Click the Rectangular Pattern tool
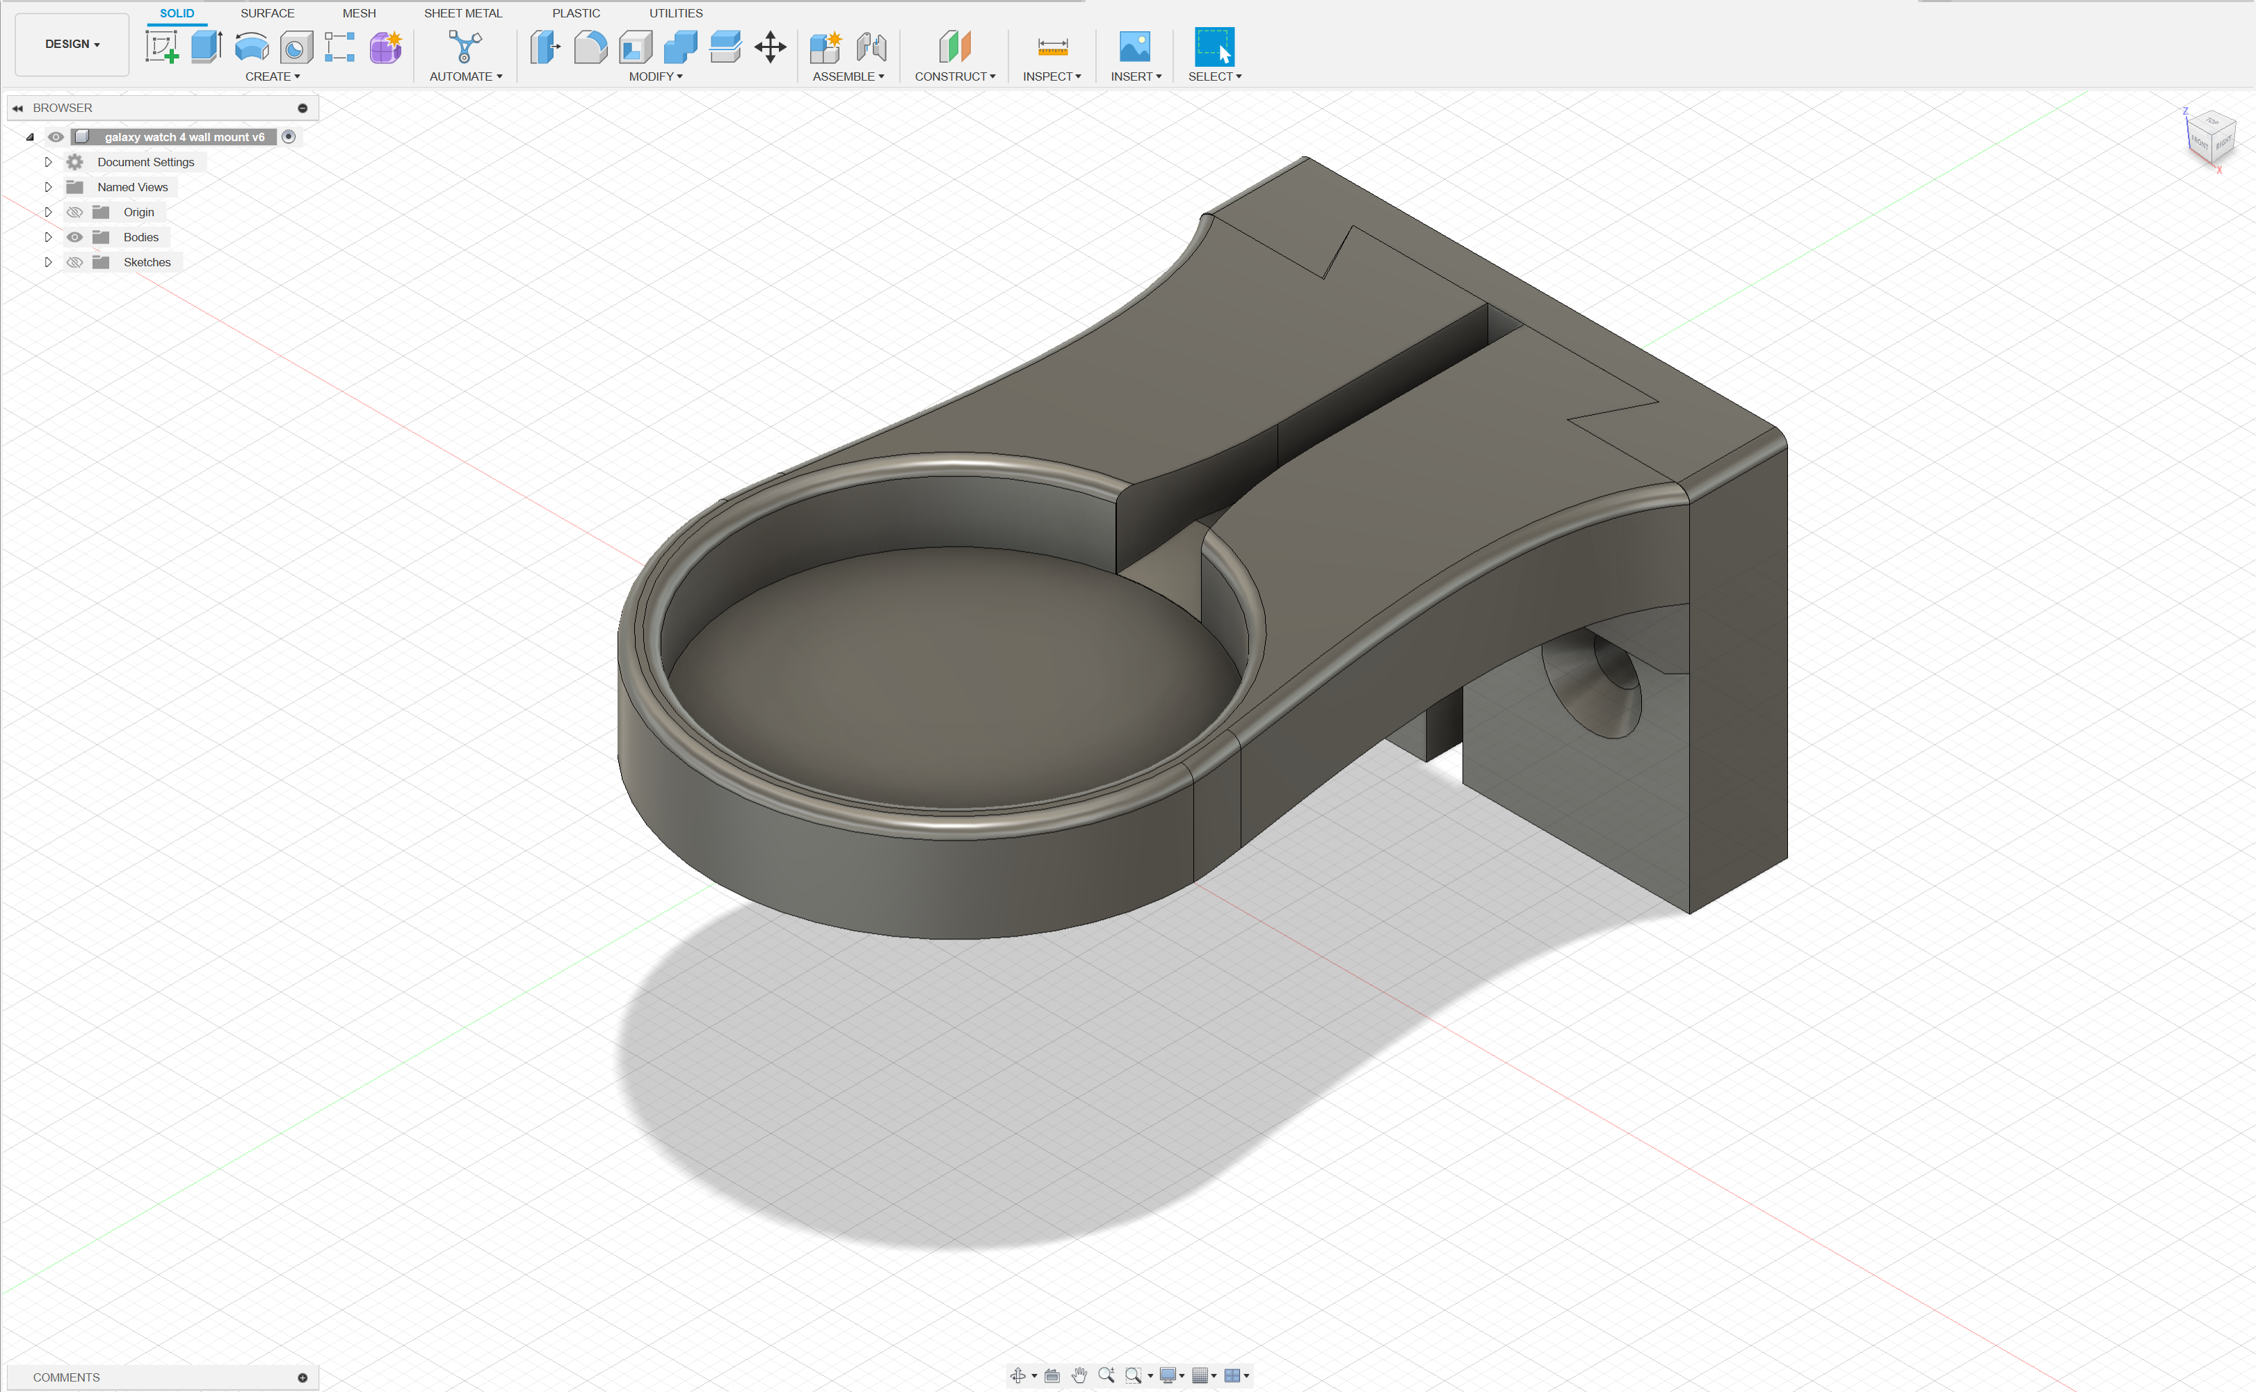Image resolution: width=2256 pixels, height=1392 pixels. pyautogui.click(x=340, y=46)
